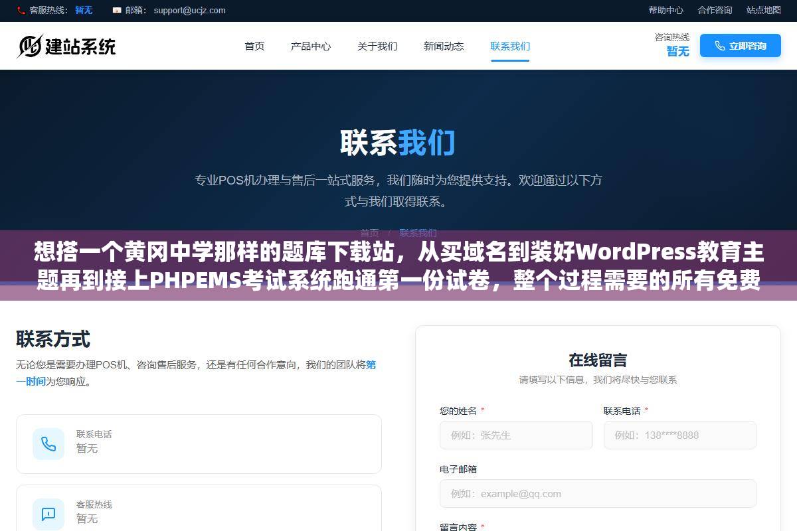The width and height of the screenshot is (797, 531).
Task: Select the 联系我们 navigation tab
Action: [x=510, y=46]
